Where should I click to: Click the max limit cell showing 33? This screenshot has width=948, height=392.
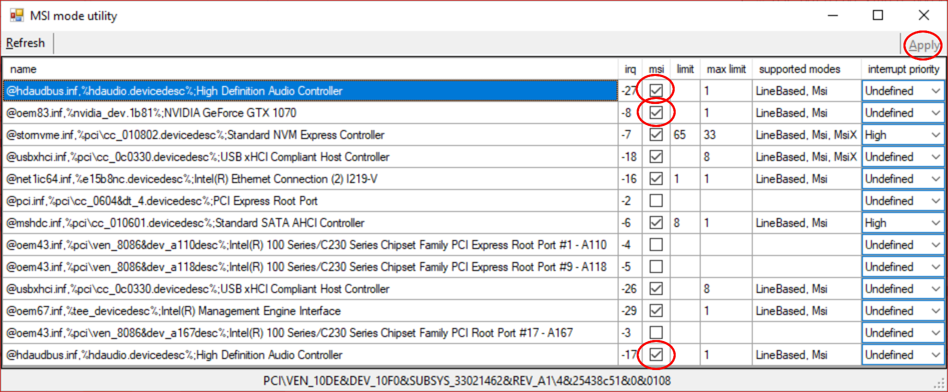click(726, 135)
